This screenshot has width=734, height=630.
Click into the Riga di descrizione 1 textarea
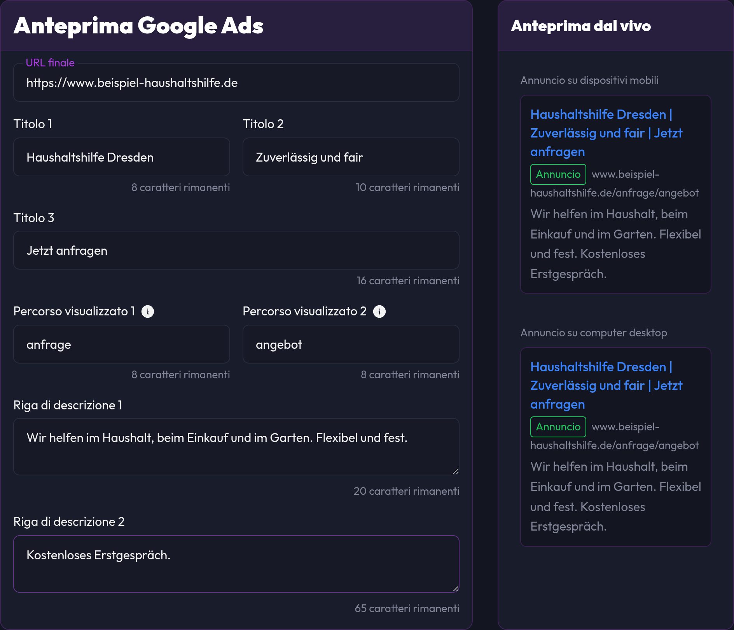[x=236, y=447]
